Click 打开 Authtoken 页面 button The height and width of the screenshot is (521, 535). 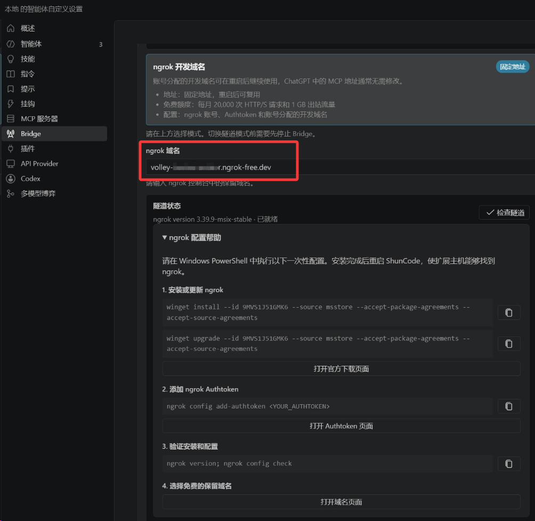pyautogui.click(x=341, y=426)
